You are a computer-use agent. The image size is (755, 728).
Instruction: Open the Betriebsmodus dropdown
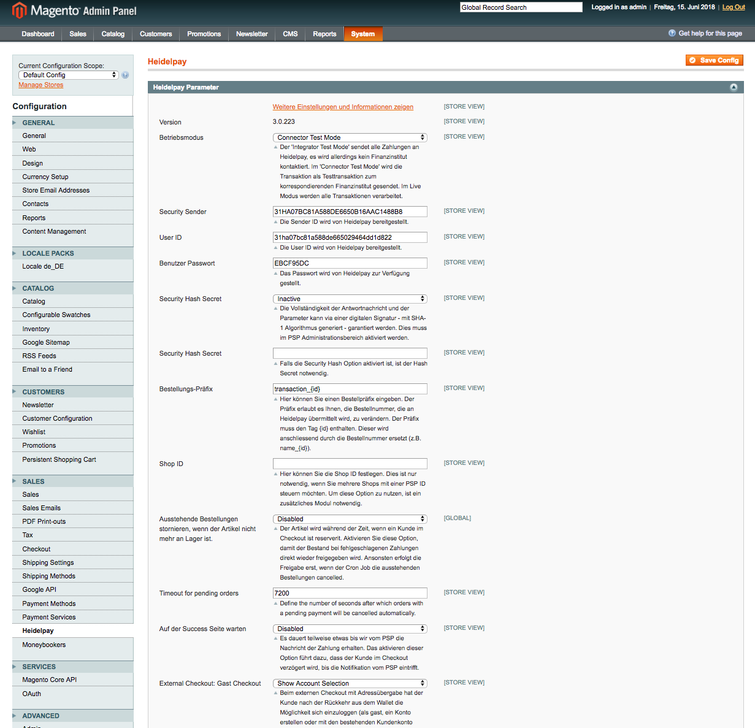point(350,137)
